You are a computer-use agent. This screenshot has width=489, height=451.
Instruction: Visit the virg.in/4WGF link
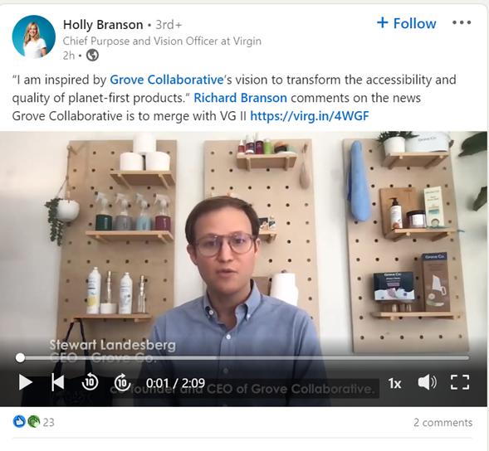(310, 116)
